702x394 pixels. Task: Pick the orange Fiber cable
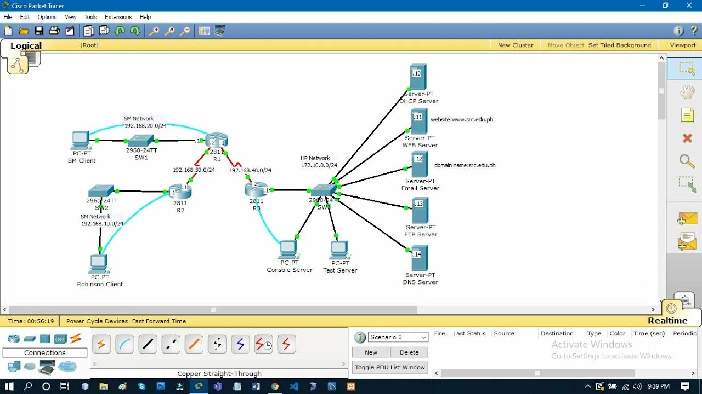(x=194, y=344)
